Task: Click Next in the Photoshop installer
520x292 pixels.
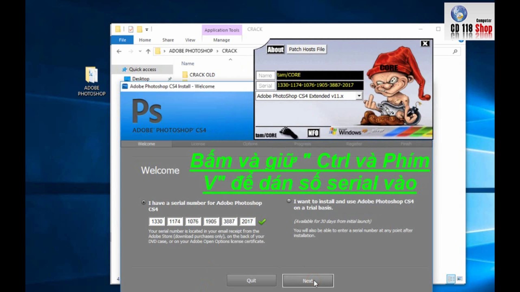Action: [308, 281]
